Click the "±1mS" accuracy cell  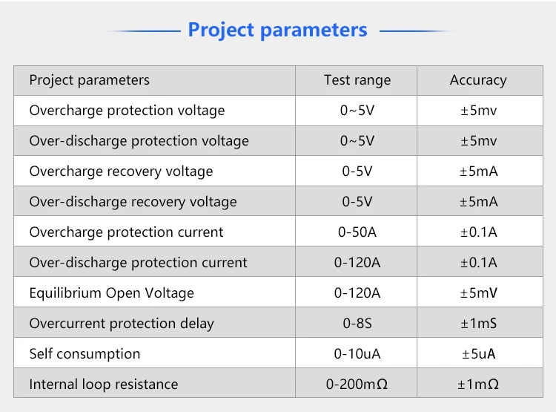pos(478,324)
